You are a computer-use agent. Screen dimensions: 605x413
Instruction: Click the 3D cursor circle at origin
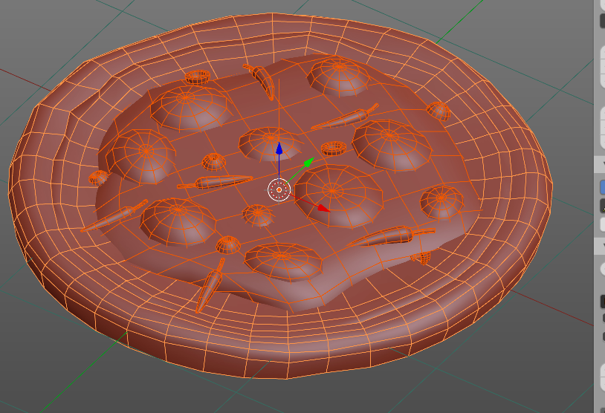[279, 189]
